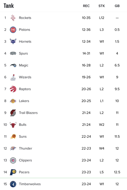
Task: Click the Rockets L12 streak value
Action: [102, 18]
